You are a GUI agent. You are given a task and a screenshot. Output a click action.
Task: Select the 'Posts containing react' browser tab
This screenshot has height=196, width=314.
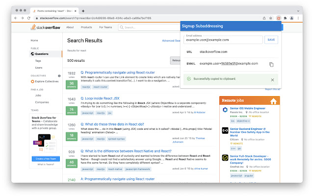pyautogui.click(x=54, y=11)
